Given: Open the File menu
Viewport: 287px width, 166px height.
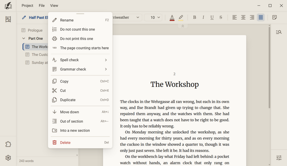Looking at the screenshot, I should [42, 5].
